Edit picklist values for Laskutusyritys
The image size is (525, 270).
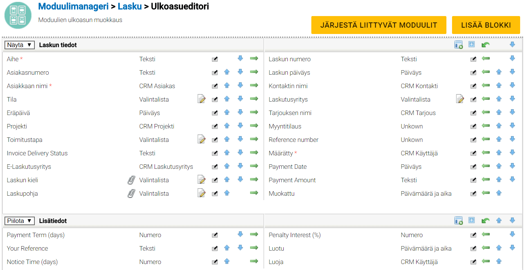pos(460,99)
